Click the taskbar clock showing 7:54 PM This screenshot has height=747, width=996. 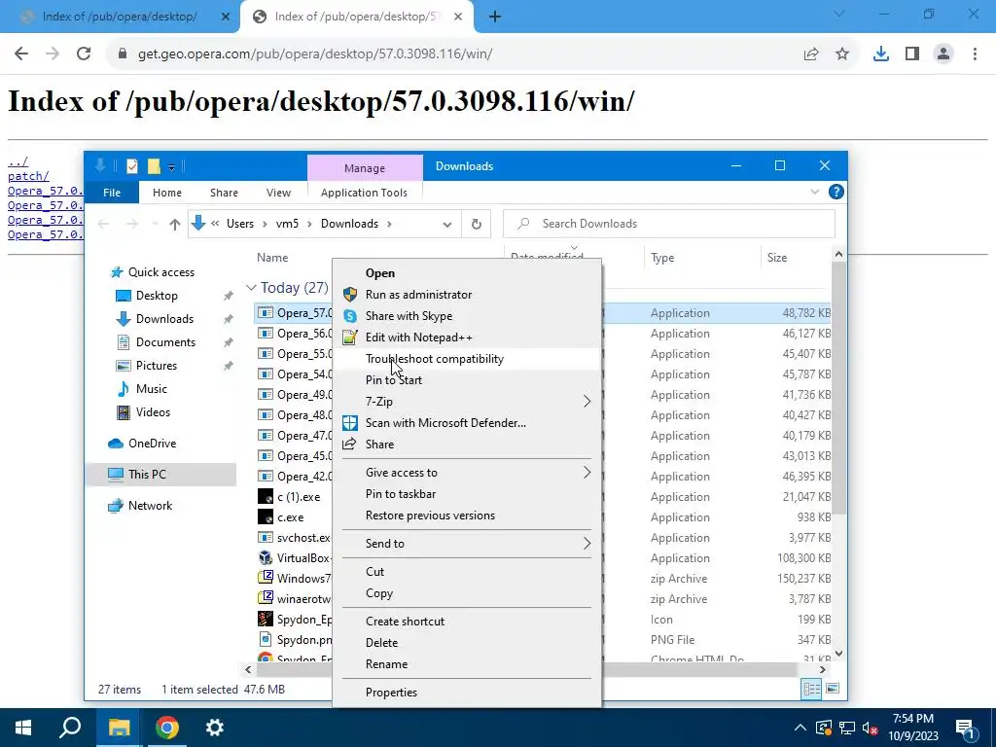coord(912,728)
